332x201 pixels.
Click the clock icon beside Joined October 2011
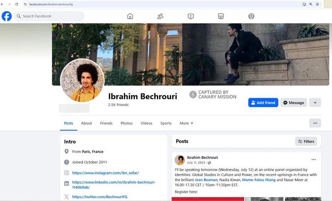click(x=66, y=162)
